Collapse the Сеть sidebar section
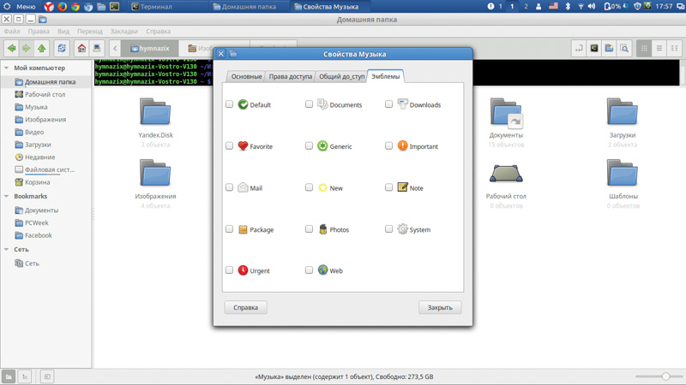This screenshot has height=385, width=686. pyautogui.click(x=7, y=250)
